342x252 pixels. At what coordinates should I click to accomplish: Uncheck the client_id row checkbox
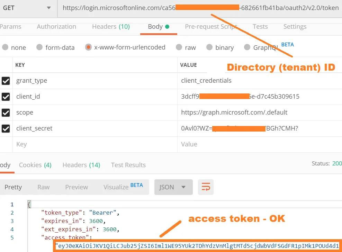6,97
